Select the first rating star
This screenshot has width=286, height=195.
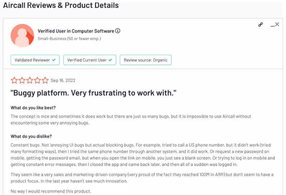click(x=14, y=80)
